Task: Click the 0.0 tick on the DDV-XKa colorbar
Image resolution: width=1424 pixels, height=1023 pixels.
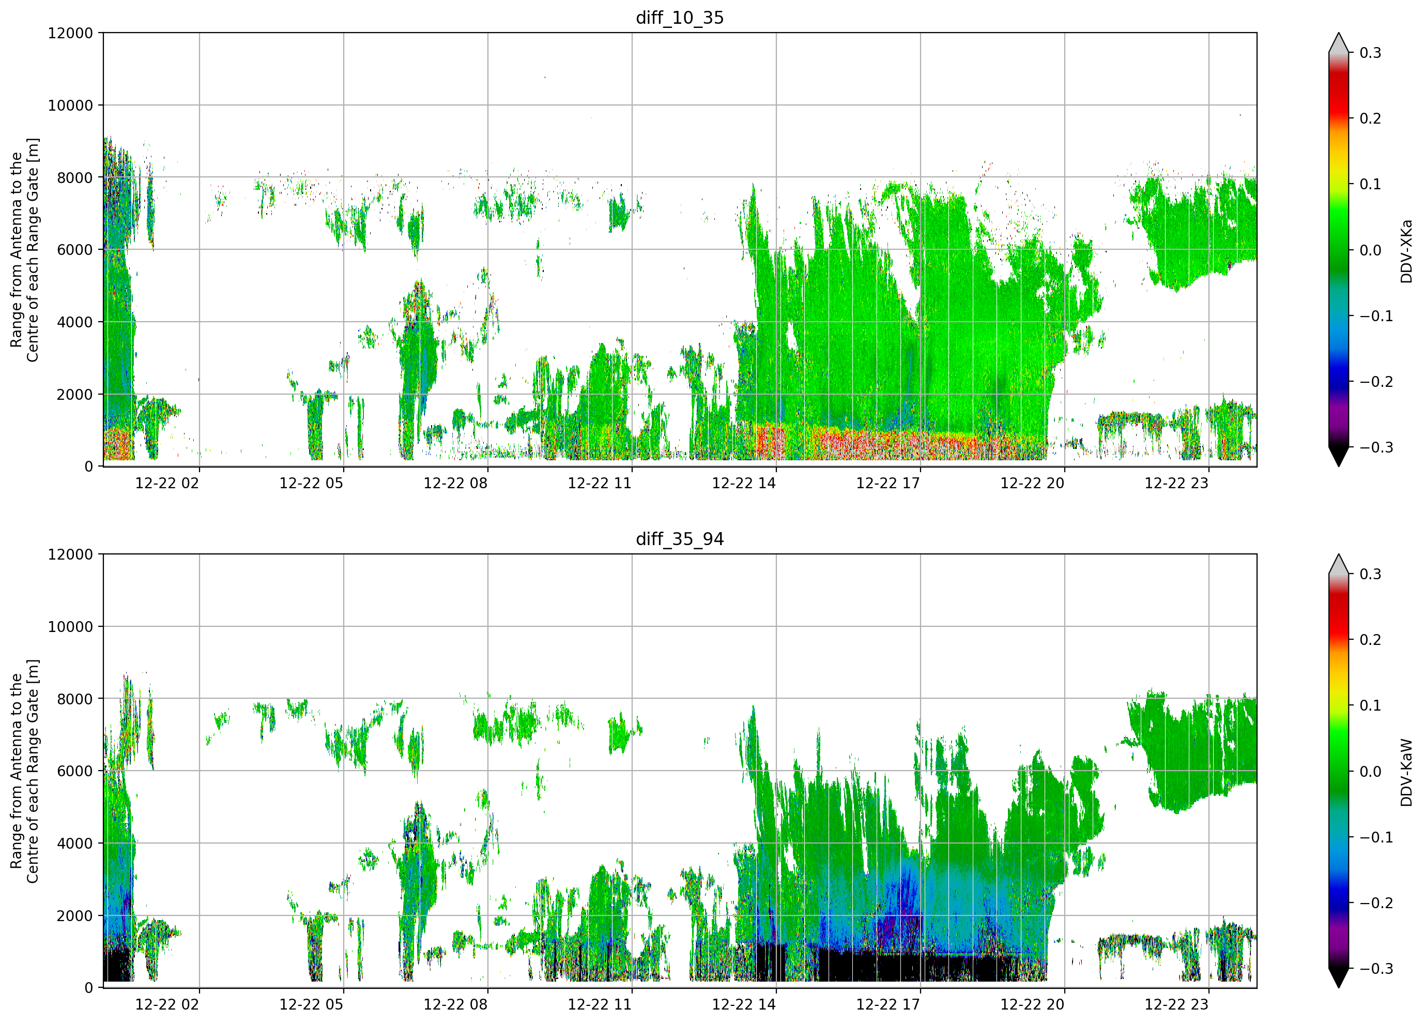Action: coord(1371,250)
